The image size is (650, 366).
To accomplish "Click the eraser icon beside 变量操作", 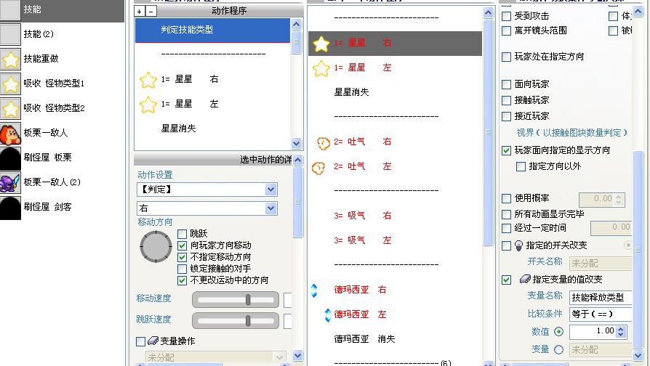I will (153, 341).
